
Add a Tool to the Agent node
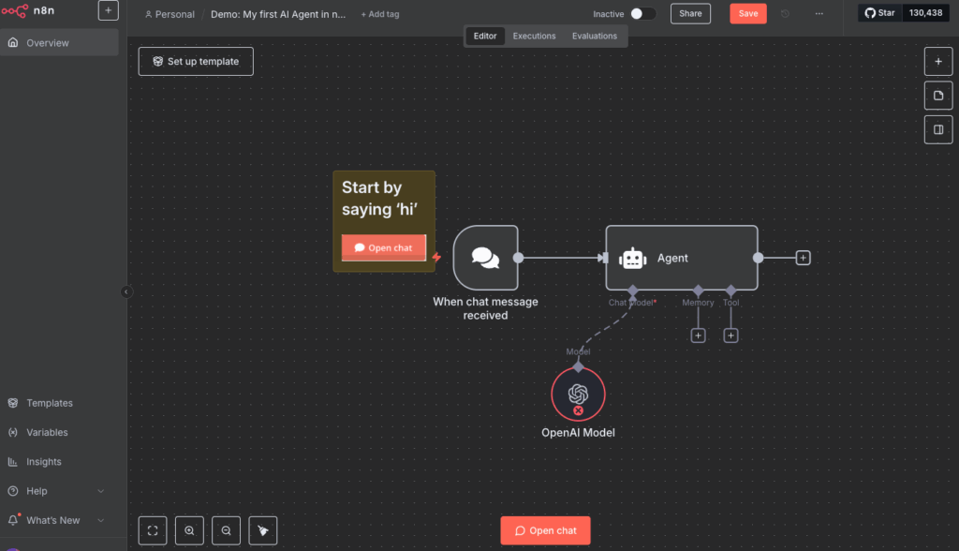click(x=730, y=334)
